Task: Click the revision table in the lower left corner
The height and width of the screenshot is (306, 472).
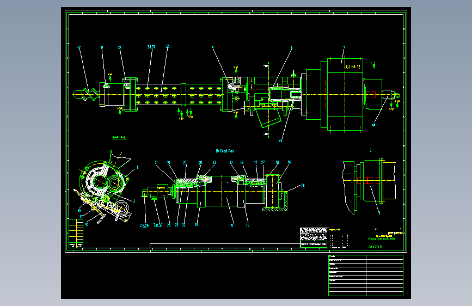Action: click(x=76, y=234)
